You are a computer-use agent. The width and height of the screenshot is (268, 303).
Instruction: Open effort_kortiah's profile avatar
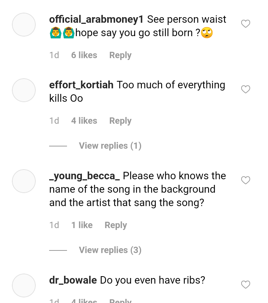tap(24, 90)
